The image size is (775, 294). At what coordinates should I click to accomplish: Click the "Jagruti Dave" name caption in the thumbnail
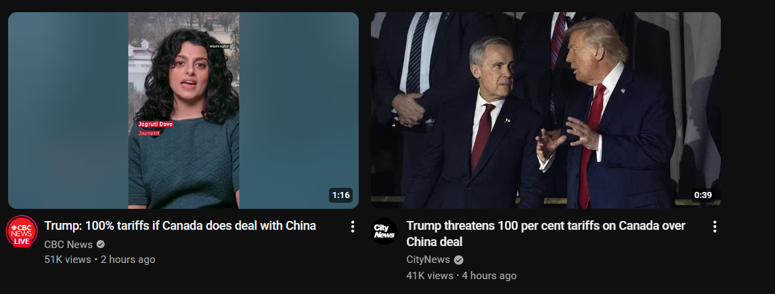pos(155,124)
